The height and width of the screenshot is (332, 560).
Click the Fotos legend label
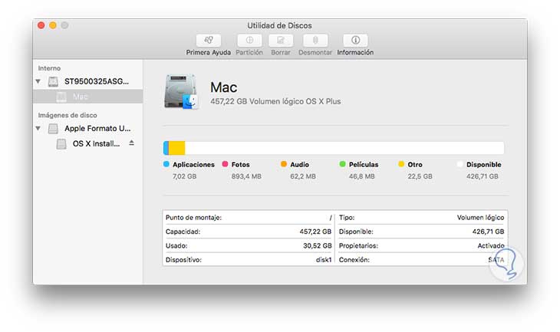240,165
